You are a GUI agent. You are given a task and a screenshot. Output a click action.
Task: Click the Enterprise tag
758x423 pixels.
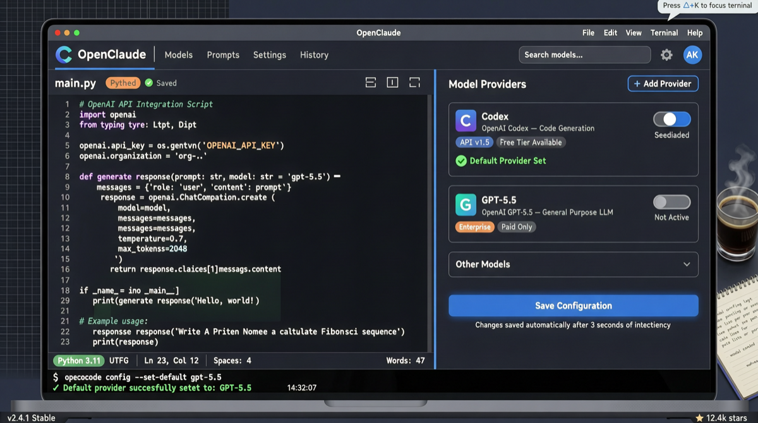click(x=474, y=226)
